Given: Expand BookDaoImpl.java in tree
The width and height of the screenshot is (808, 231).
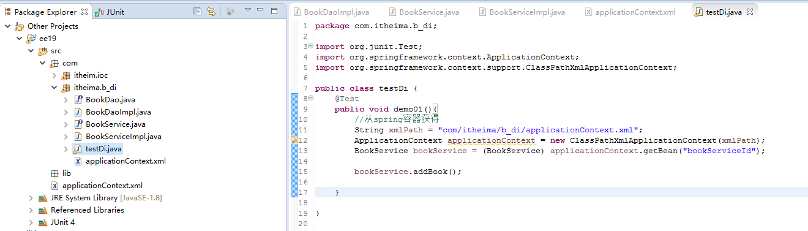Looking at the screenshot, I should tap(66, 112).
